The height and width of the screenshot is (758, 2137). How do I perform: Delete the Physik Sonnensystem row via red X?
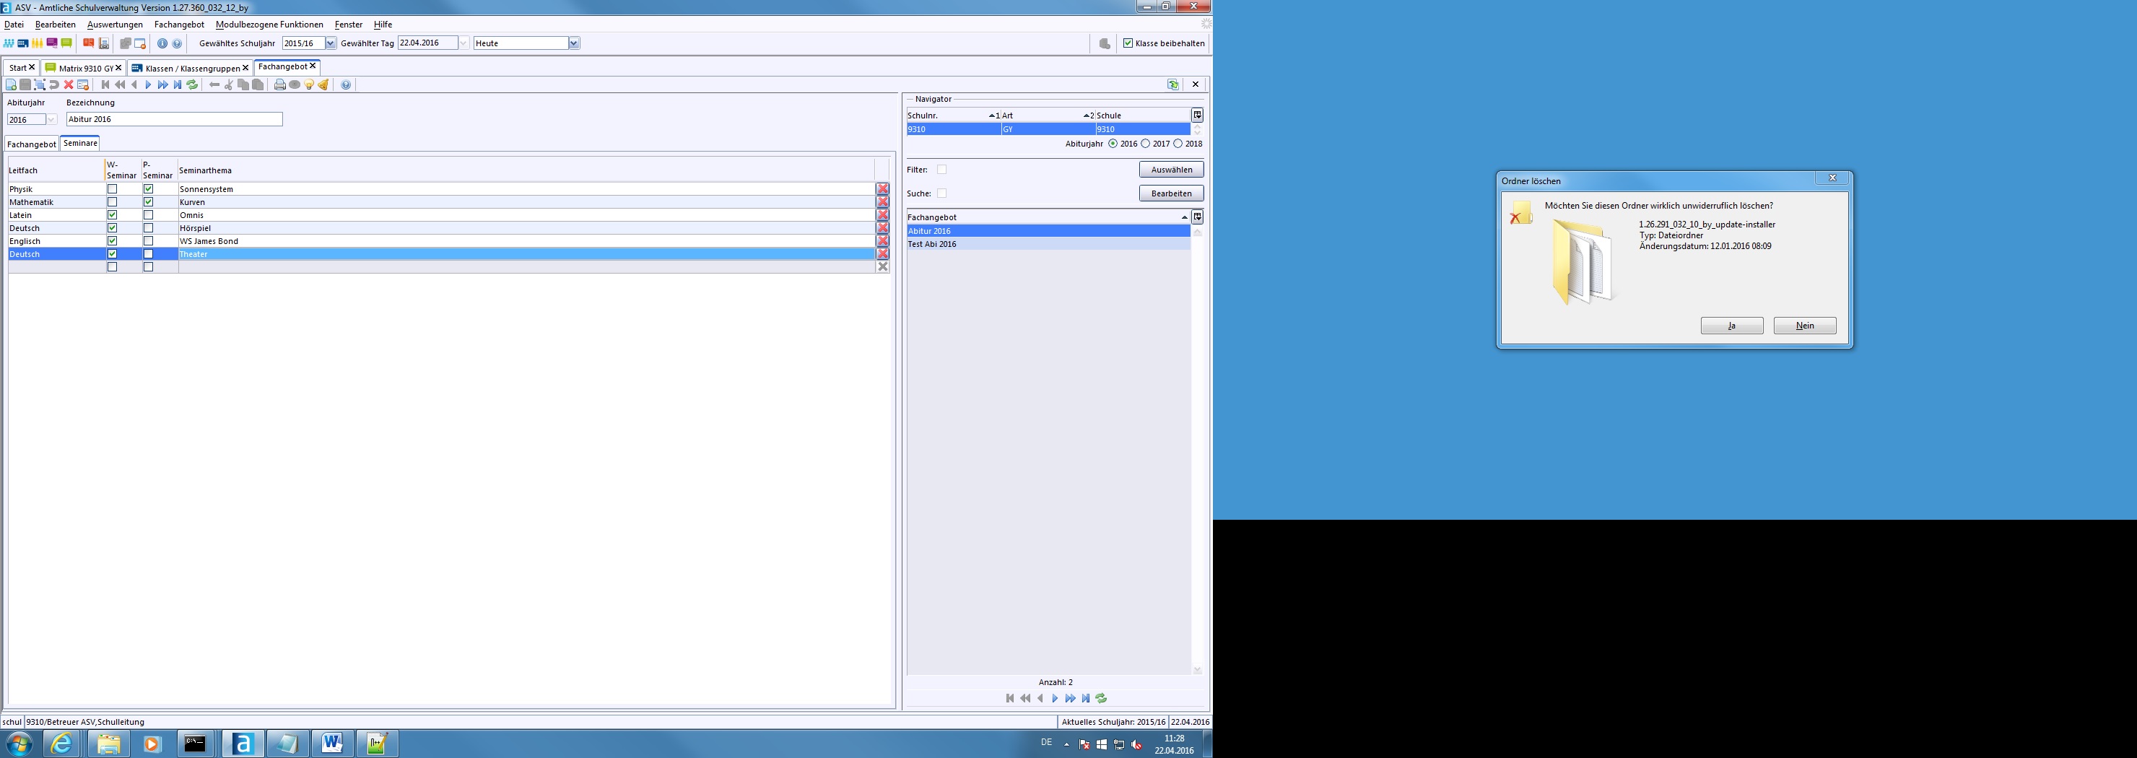click(883, 189)
